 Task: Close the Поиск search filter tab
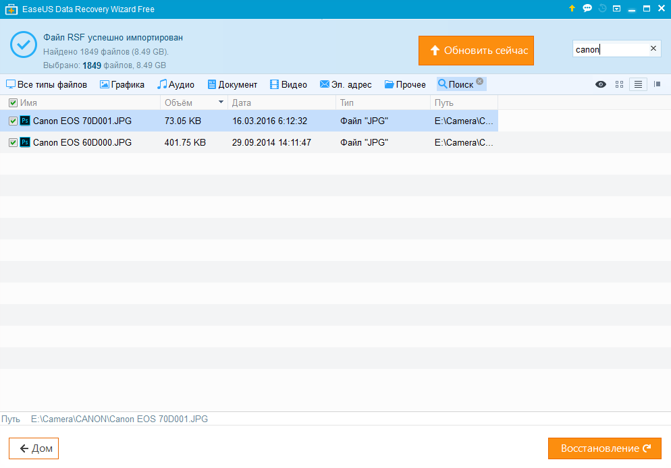(x=480, y=81)
